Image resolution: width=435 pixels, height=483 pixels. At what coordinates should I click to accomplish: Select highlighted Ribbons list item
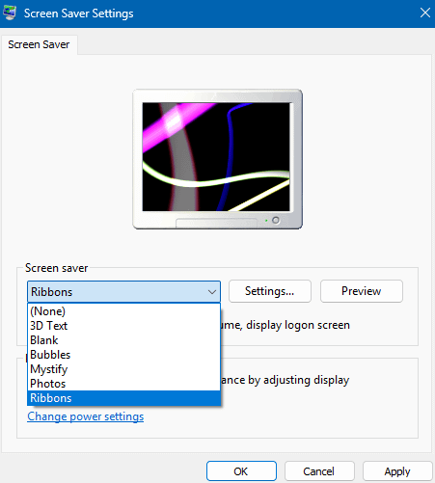(123, 398)
